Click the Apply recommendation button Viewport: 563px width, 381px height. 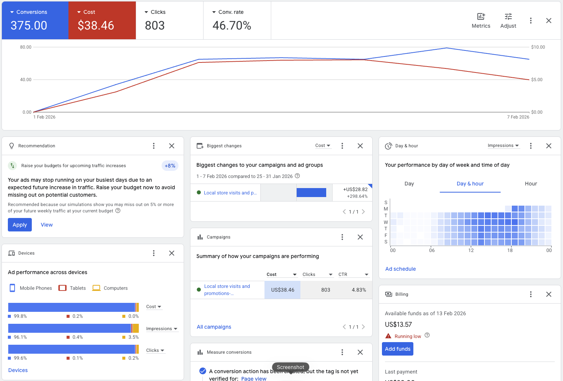coord(20,225)
